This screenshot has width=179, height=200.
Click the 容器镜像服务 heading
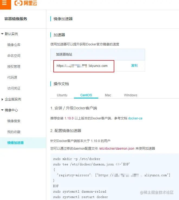click(x=16, y=19)
